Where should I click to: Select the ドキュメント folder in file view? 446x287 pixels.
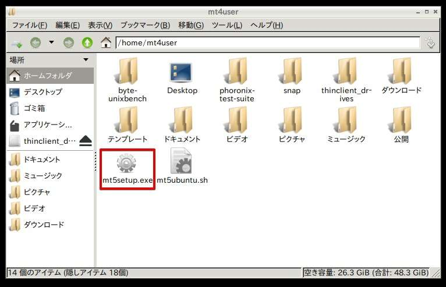[182, 125]
